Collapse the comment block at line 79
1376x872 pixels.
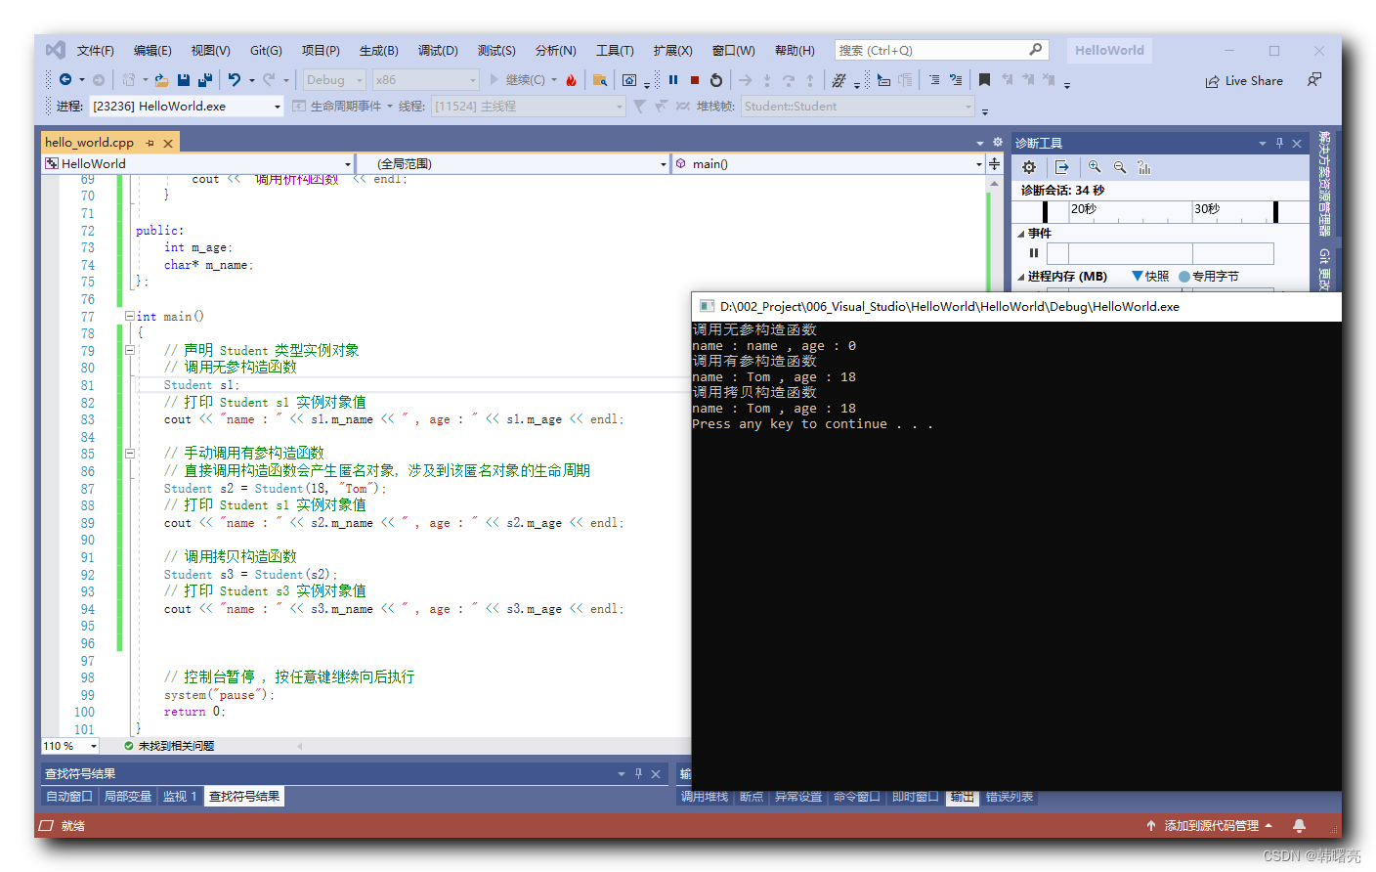129,350
